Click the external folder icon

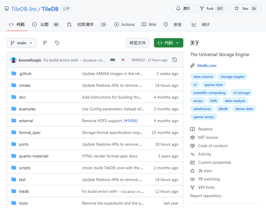[14, 120]
